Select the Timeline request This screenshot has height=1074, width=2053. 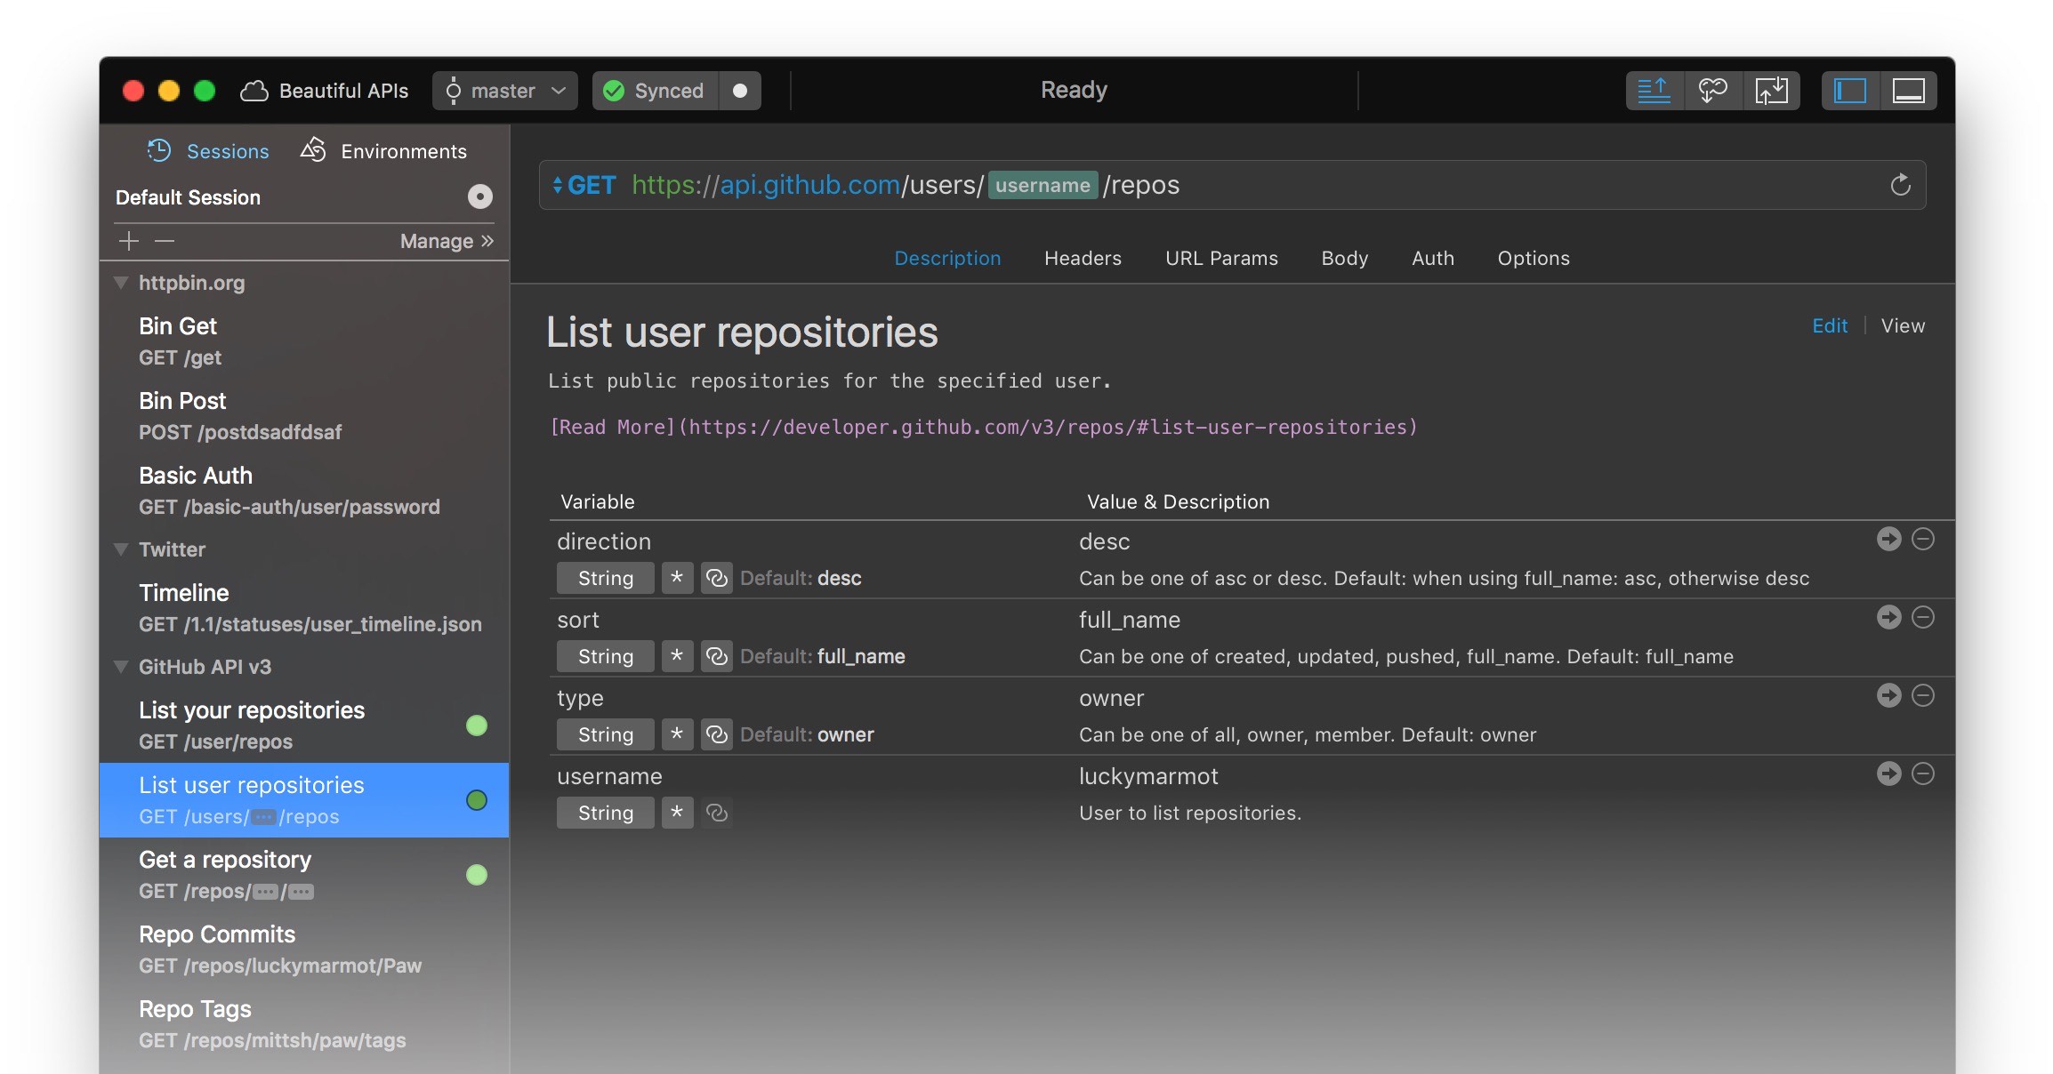click(304, 608)
